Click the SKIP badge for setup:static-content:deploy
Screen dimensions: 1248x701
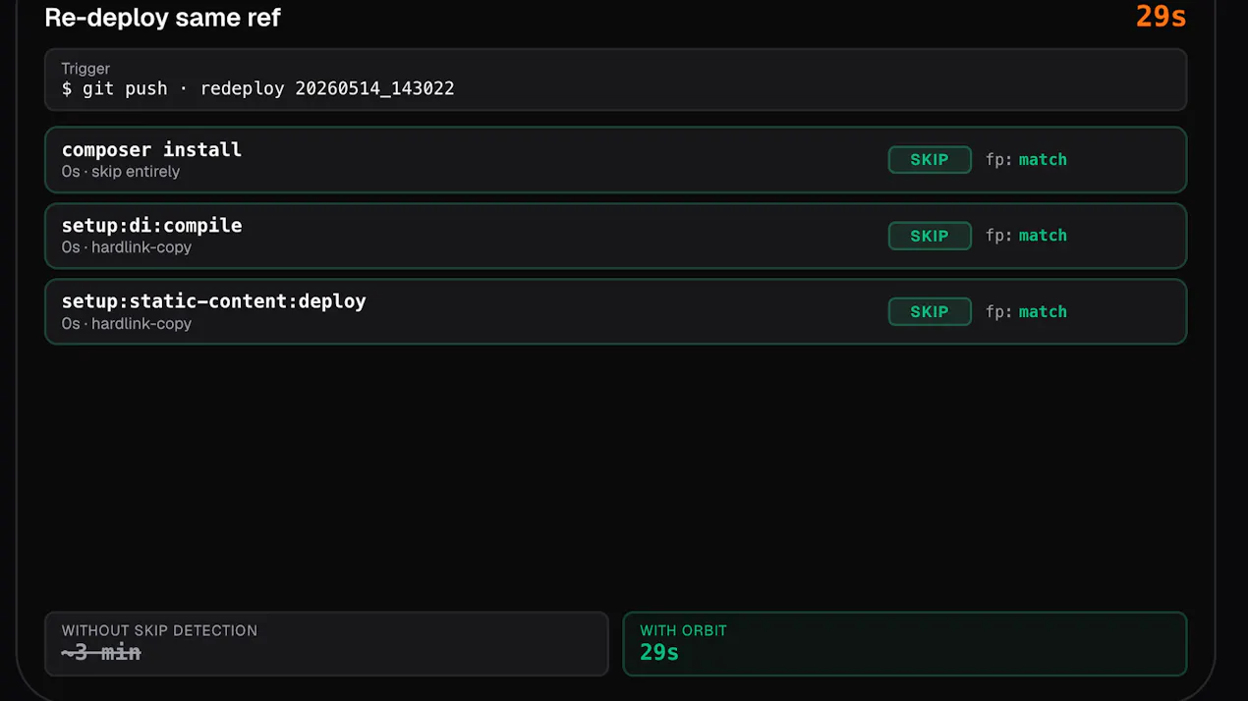coord(930,311)
